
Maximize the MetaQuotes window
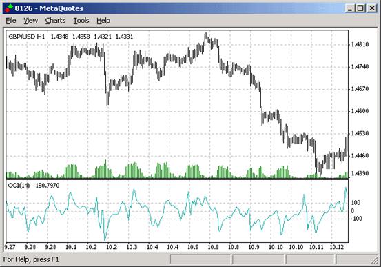tap(360, 8)
